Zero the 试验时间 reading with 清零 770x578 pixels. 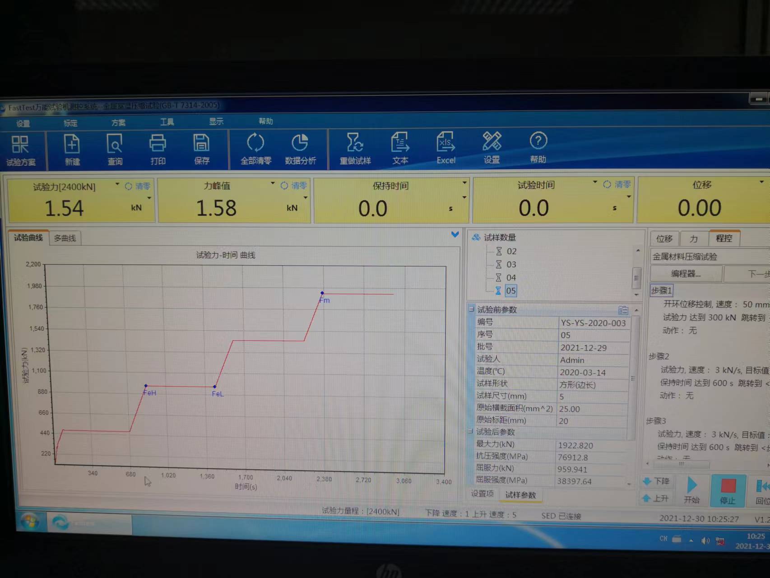(x=617, y=184)
